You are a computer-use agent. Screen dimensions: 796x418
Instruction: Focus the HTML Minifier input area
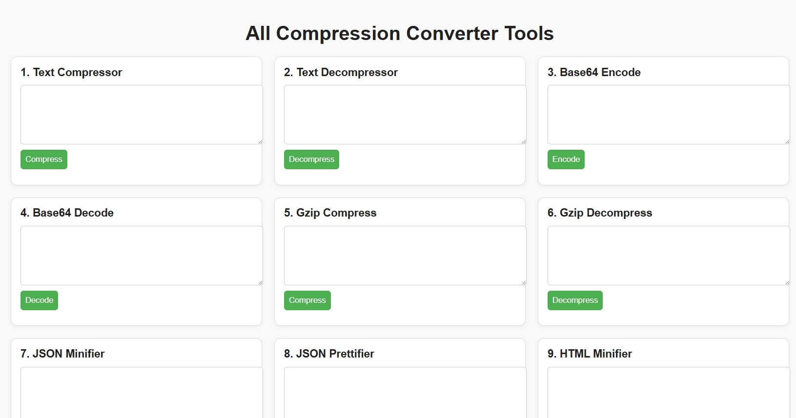click(668, 393)
